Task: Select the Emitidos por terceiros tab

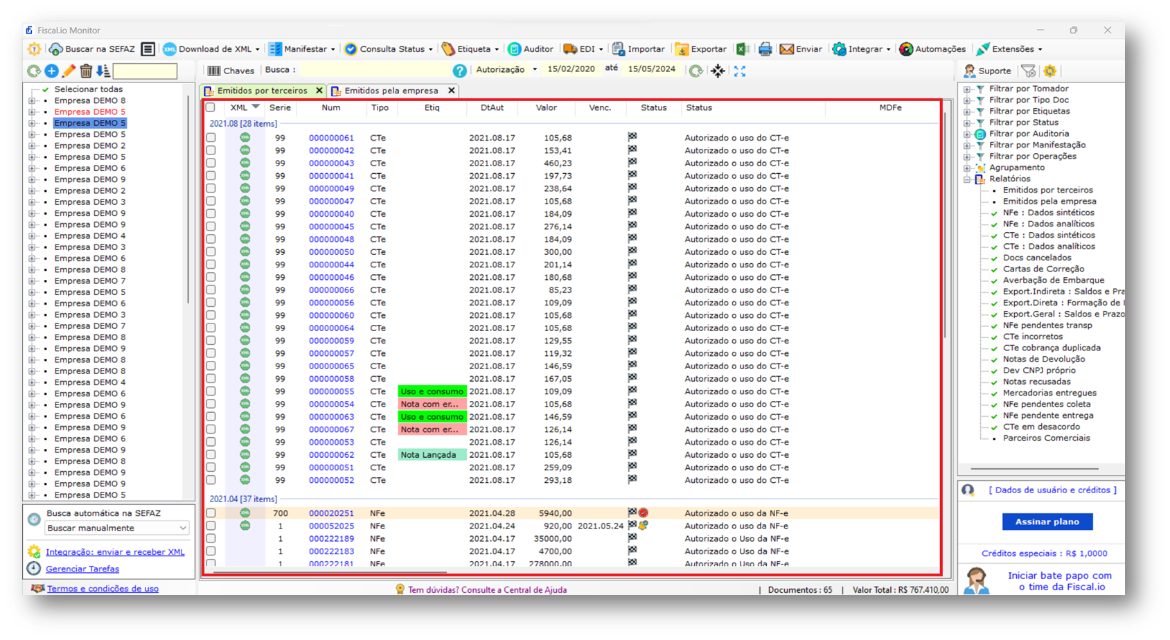Action: pyautogui.click(x=263, y=91)
